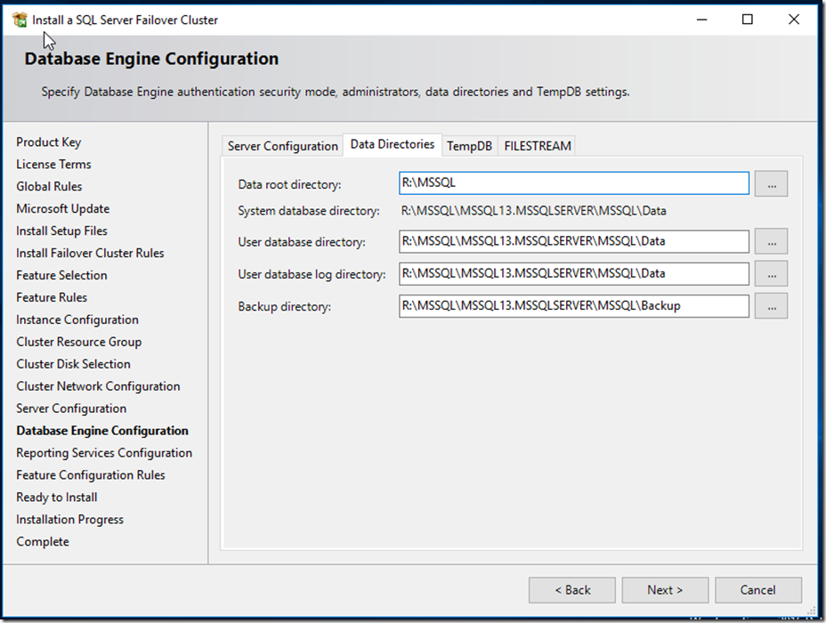
Task: Proceed with the Next button
Action: tap(665, 590)
